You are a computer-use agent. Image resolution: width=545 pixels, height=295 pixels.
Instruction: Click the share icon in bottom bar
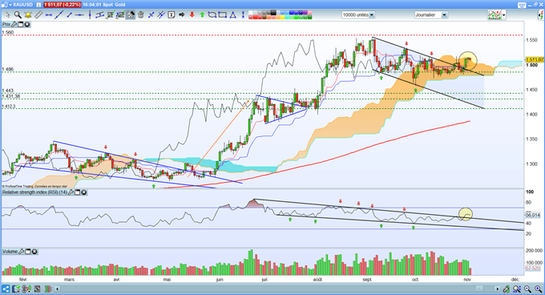(6, 289)
